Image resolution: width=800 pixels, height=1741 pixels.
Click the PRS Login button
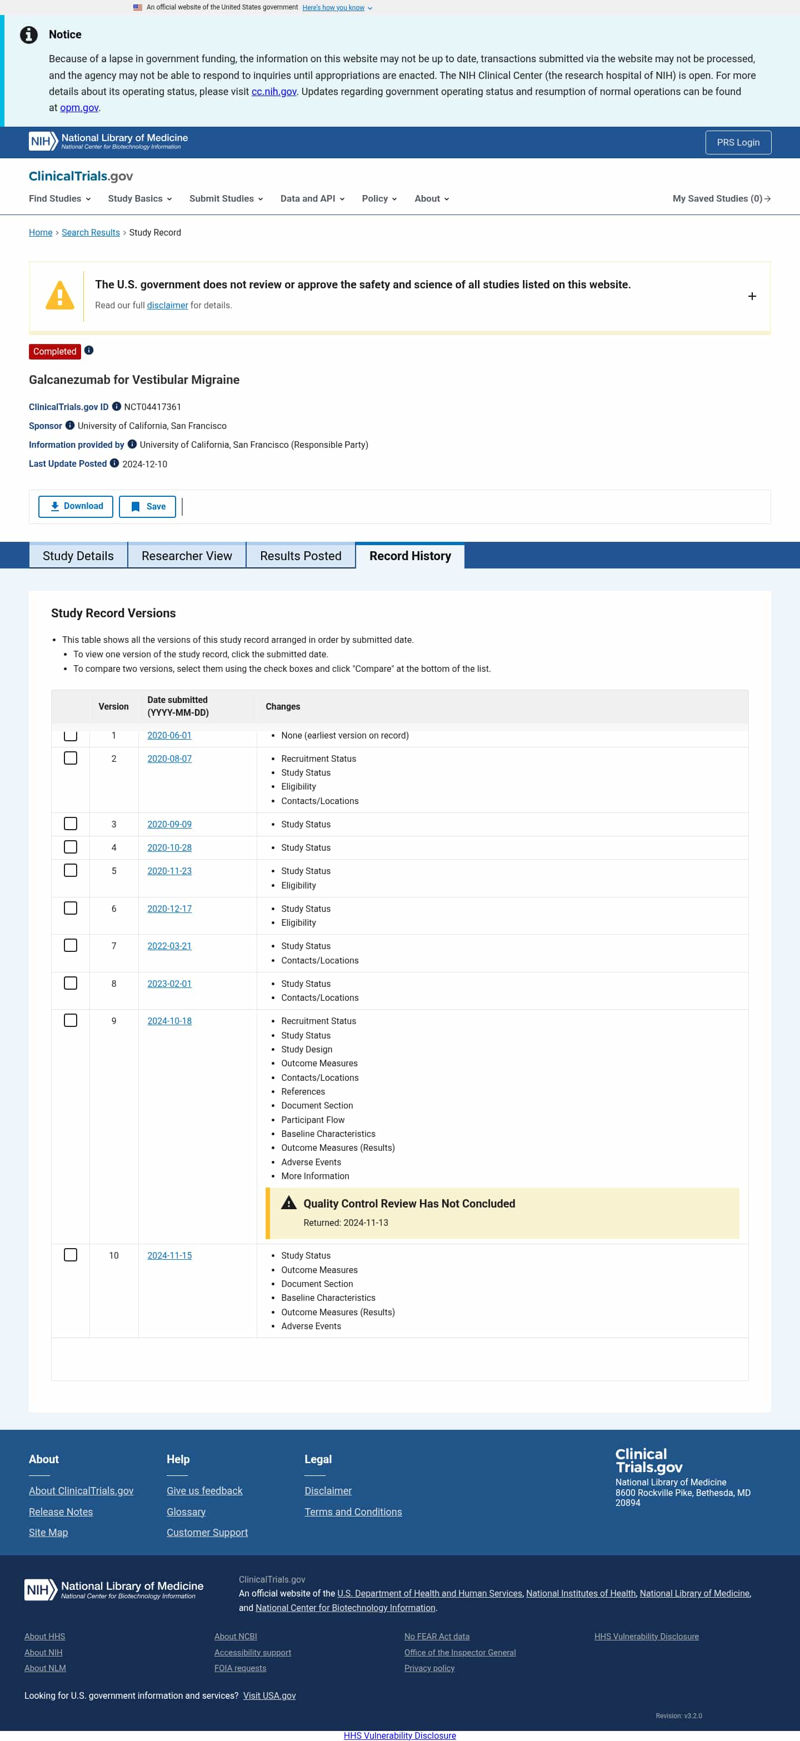(x=738, y=143)
